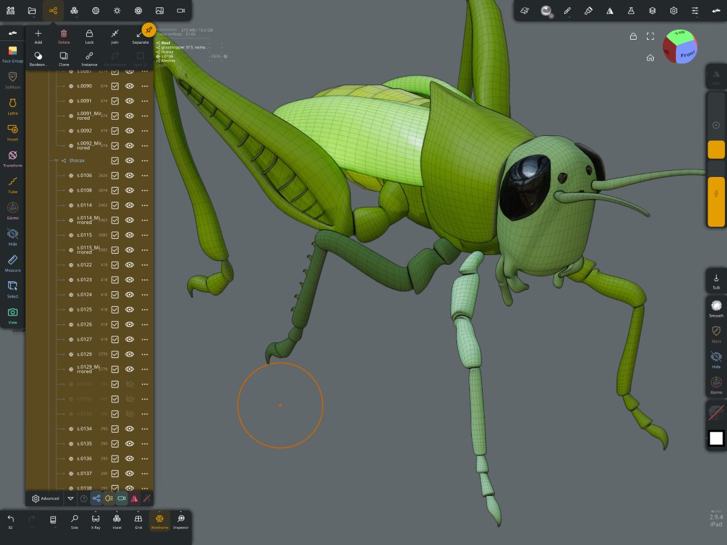Screen dimensions: 727x545
Task: Open the three-dots menu for s.0092
Action: point(145,131)
